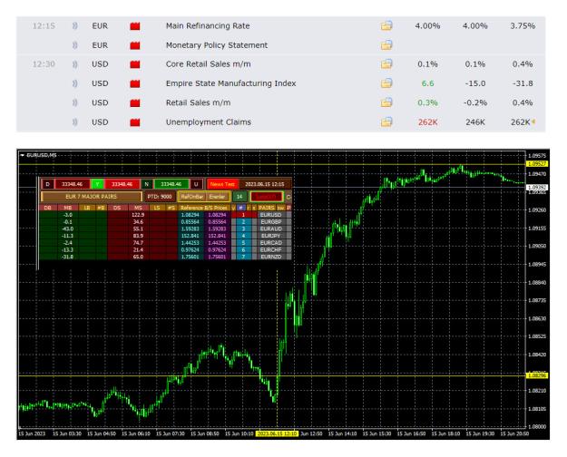Click red impact icon for Unemployment Claims
Viewport: 567px width, 457px height.
click(135, 122)
